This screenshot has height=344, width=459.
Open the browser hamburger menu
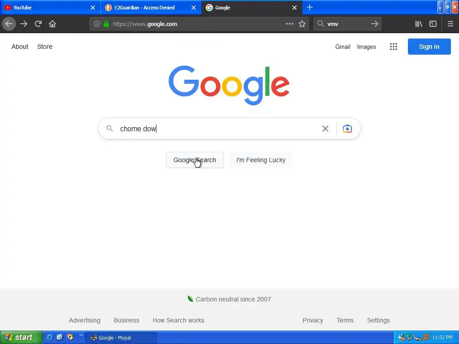click(450, 24)
